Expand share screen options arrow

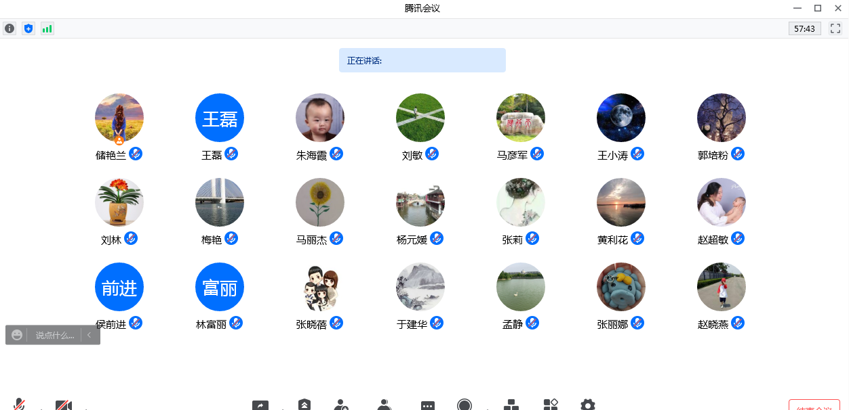pyautogui.click(x=282, y=408)
